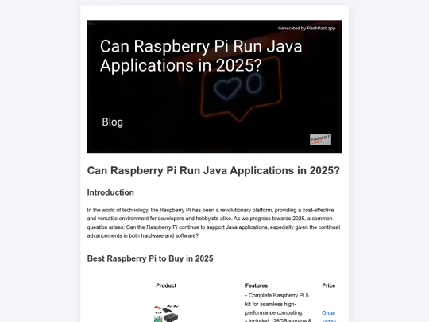This screenshot has height=322, width=429.
Task: Click the 'Price' column header
Action: 329,285
